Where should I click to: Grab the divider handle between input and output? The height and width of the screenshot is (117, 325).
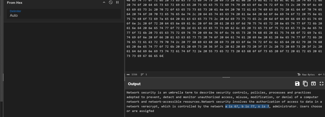coord(226,77)
